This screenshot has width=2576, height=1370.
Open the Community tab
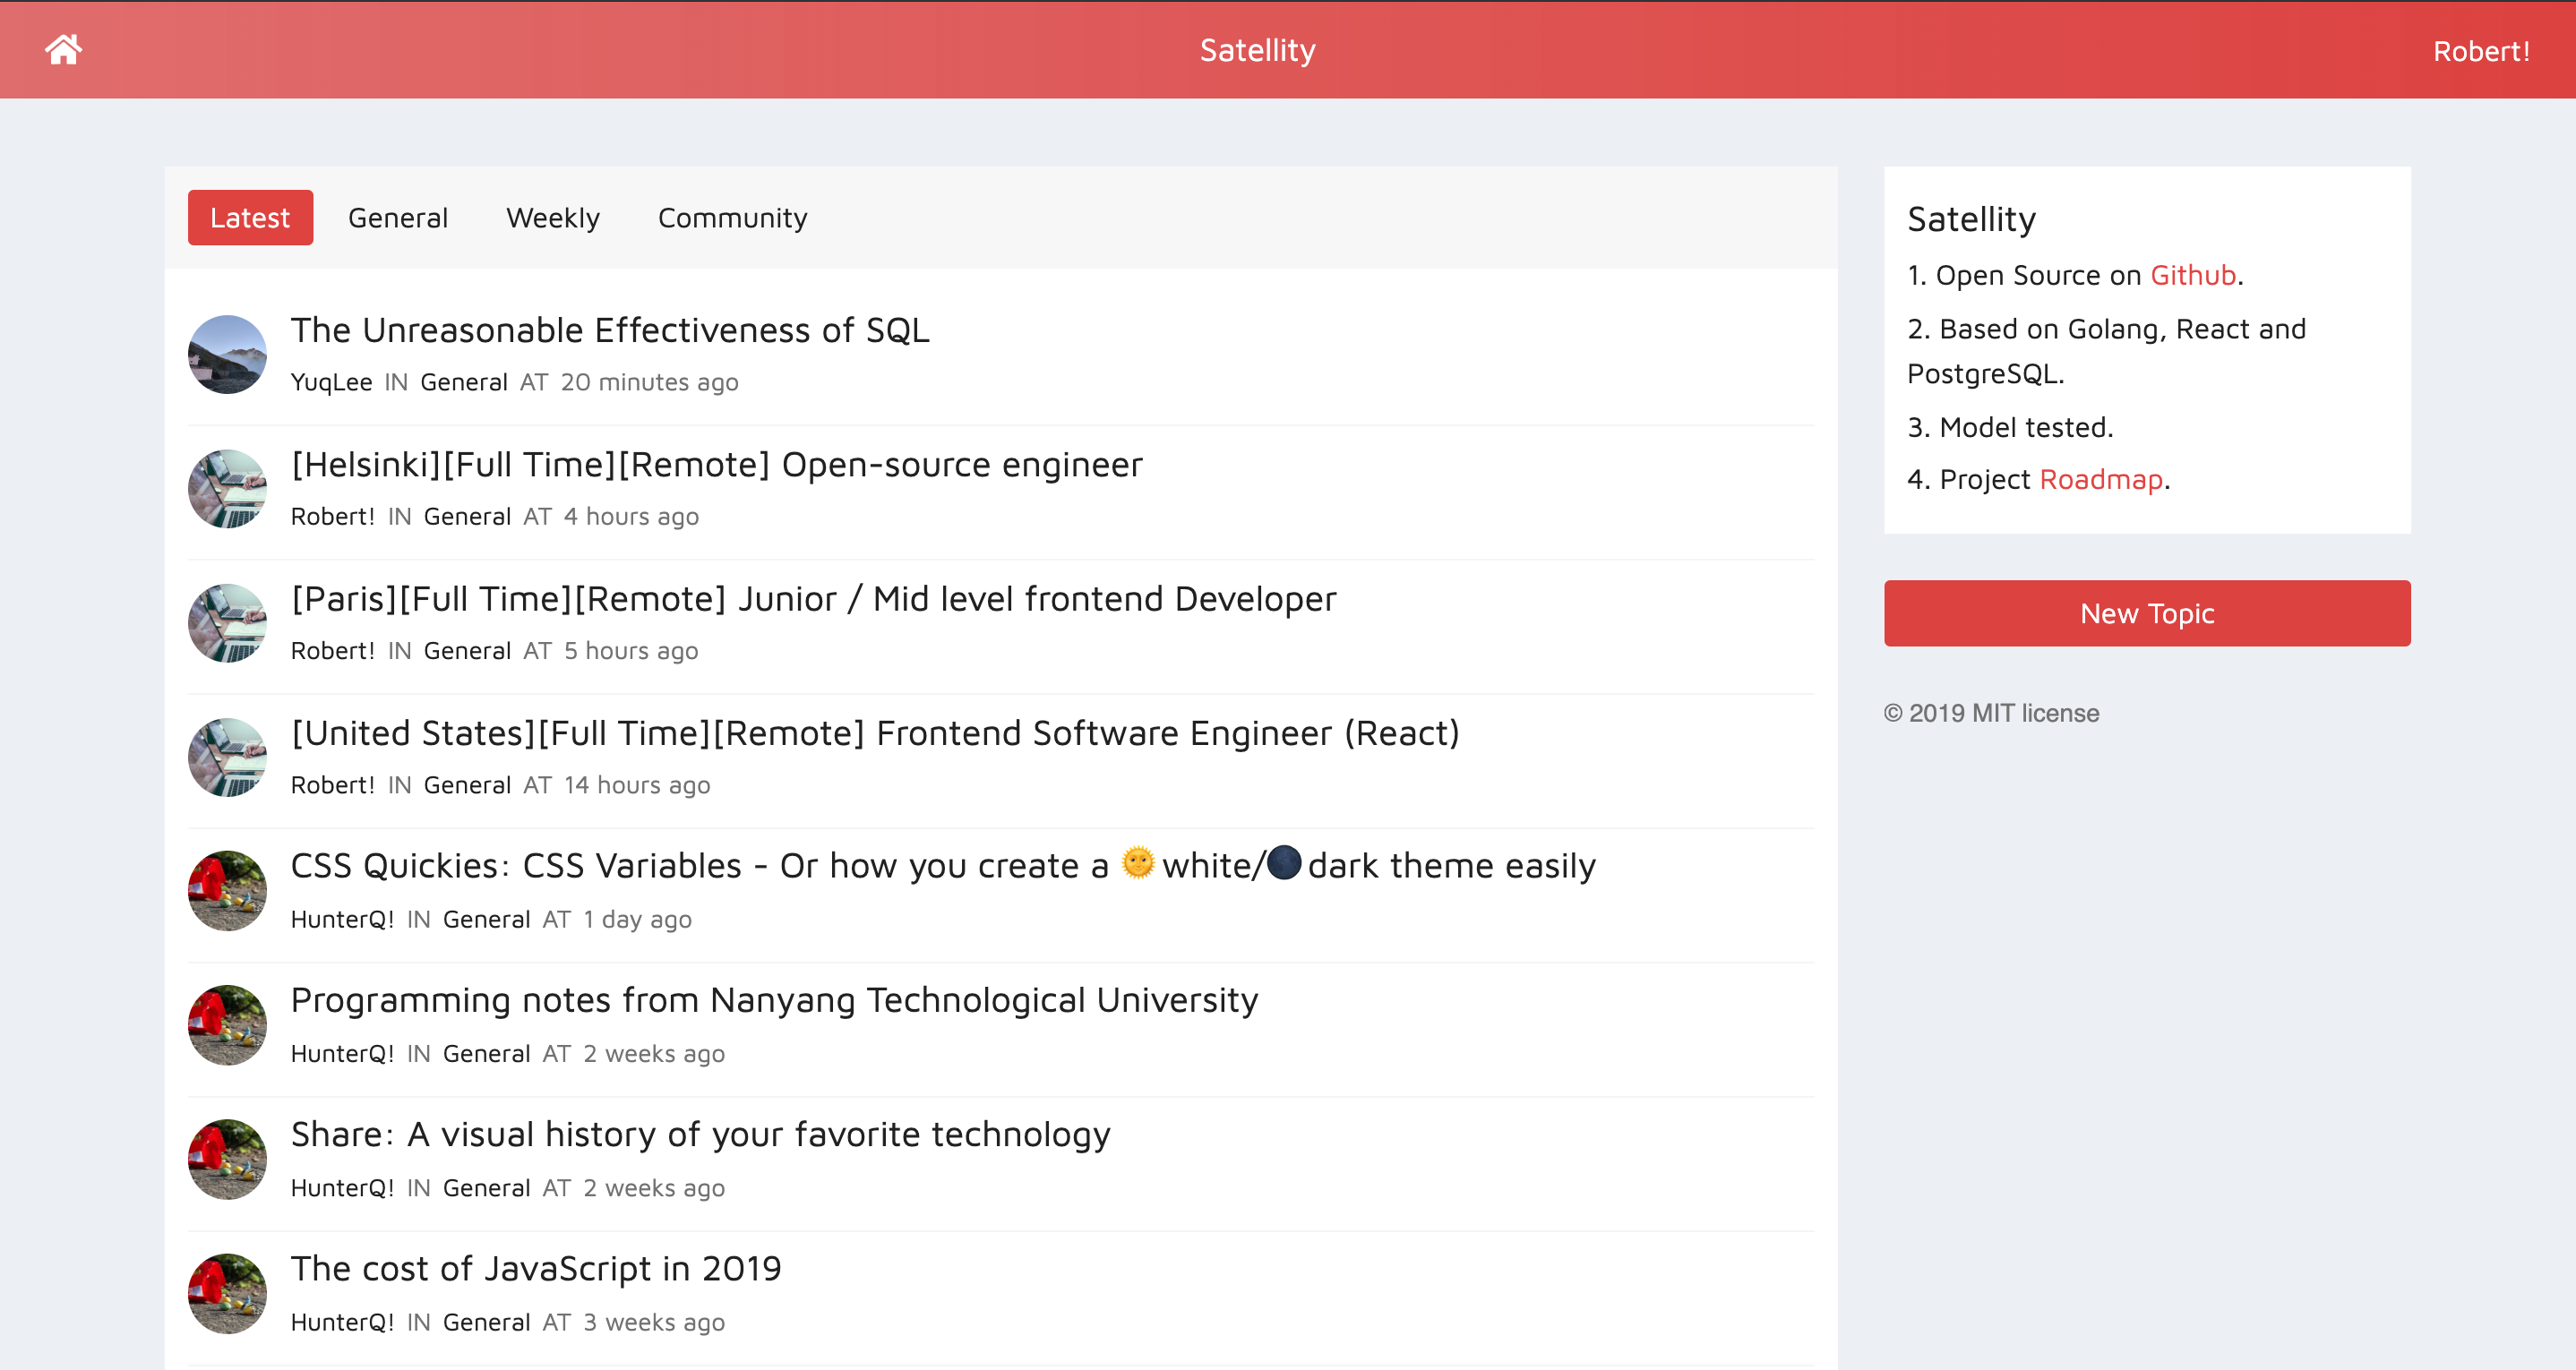(732, 217)
